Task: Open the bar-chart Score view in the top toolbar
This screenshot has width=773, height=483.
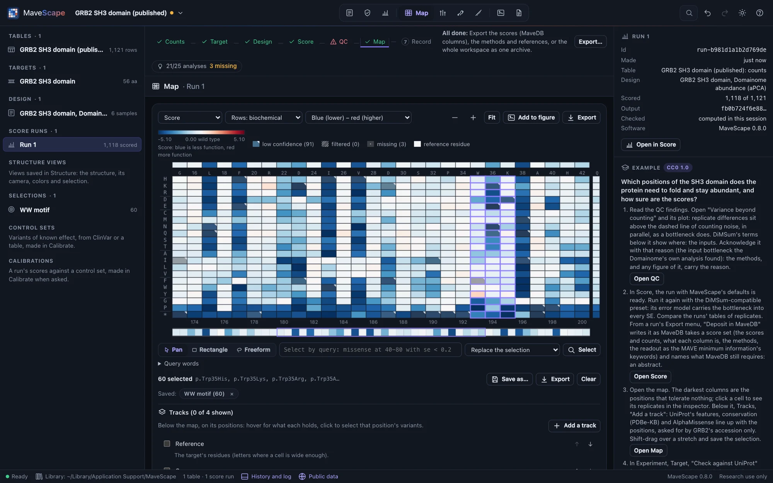Action: tap(385, 13)
